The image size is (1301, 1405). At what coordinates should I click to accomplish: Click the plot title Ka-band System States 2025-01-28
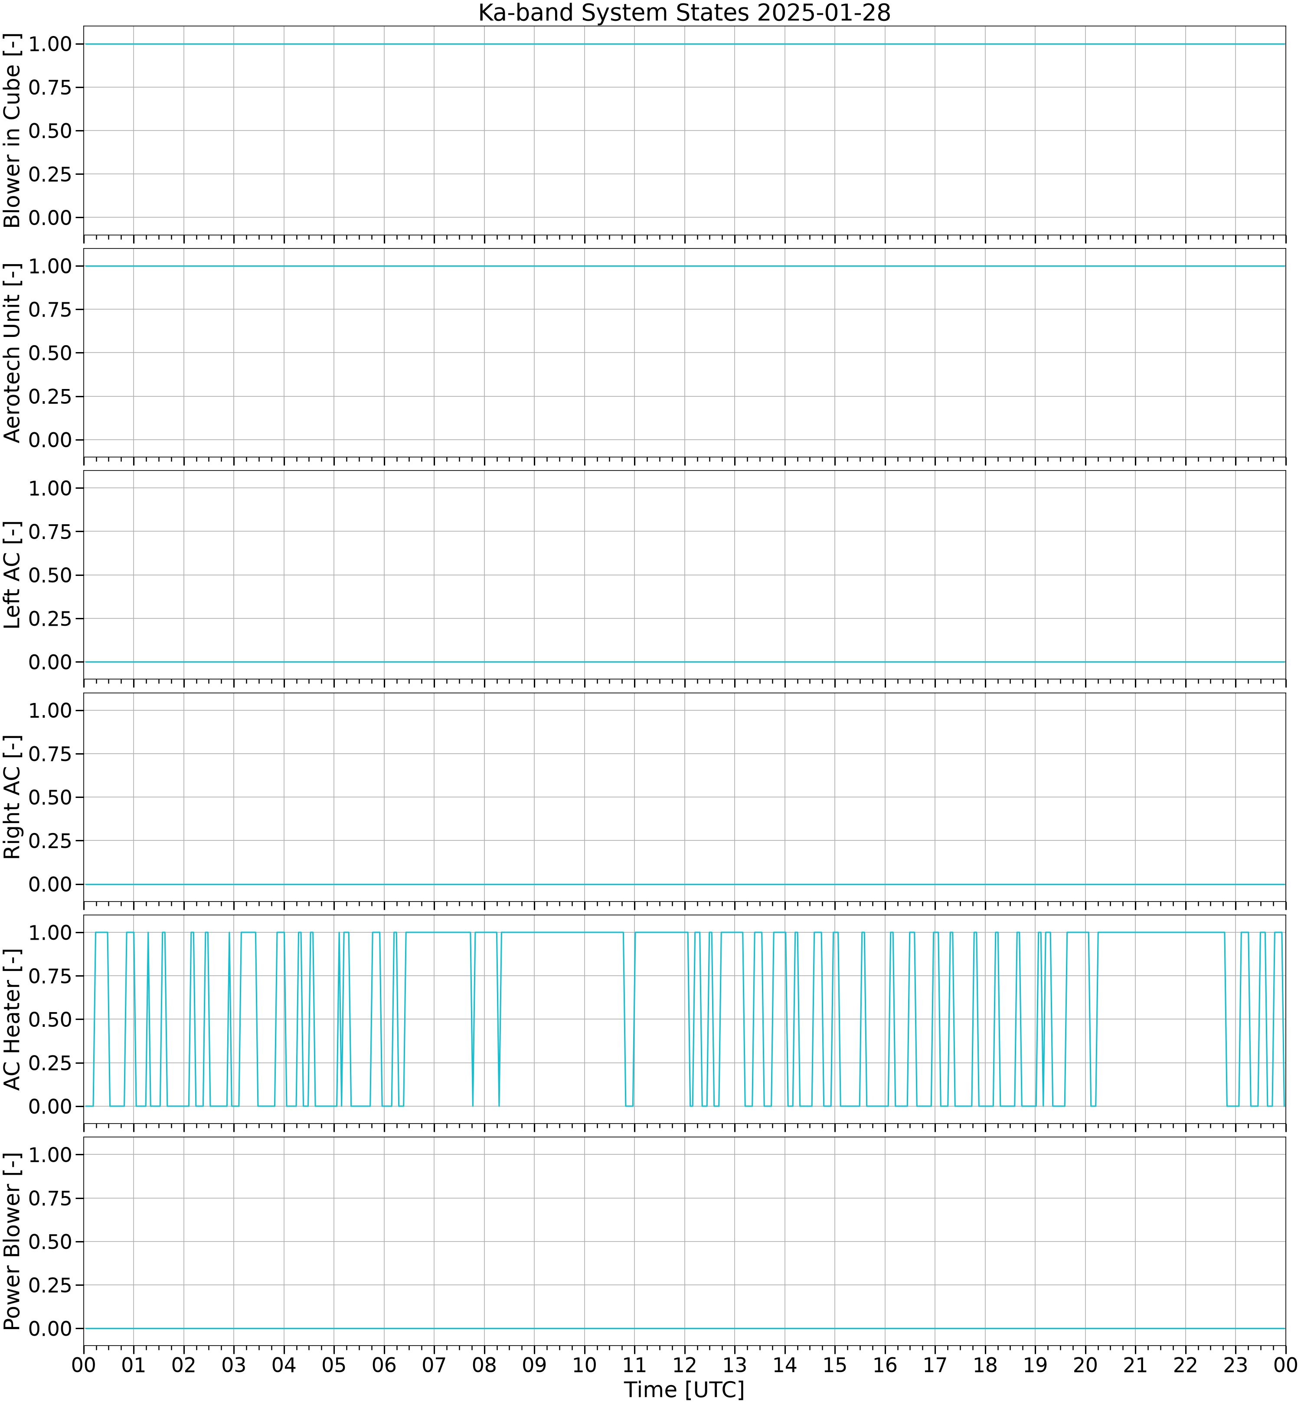pyautogui.click(x=684, y=13)
